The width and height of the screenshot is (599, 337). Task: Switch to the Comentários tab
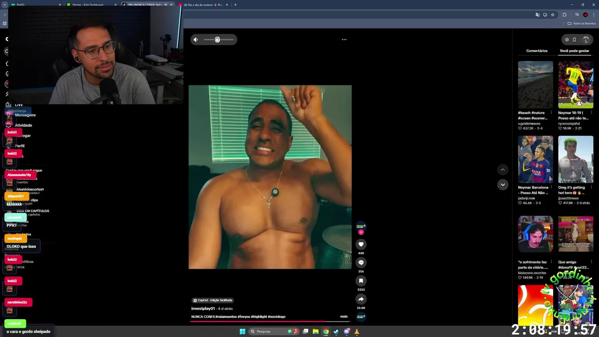pyautogui.click(x=537, y=51)
